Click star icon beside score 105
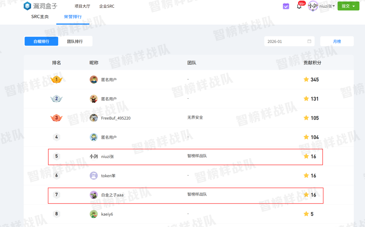Viewport: 365px width, 227px height. [x=306, y=117]
